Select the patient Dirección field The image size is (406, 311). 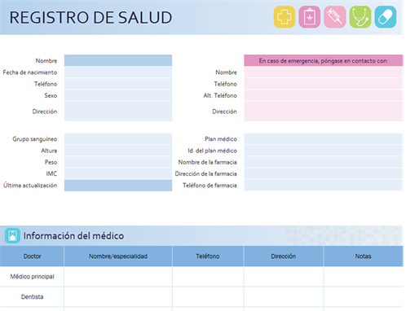118,112
